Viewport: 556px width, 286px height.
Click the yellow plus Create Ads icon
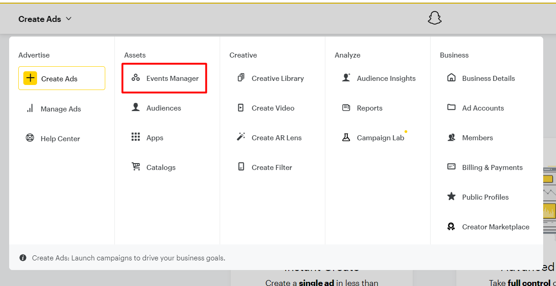(30, 78)
